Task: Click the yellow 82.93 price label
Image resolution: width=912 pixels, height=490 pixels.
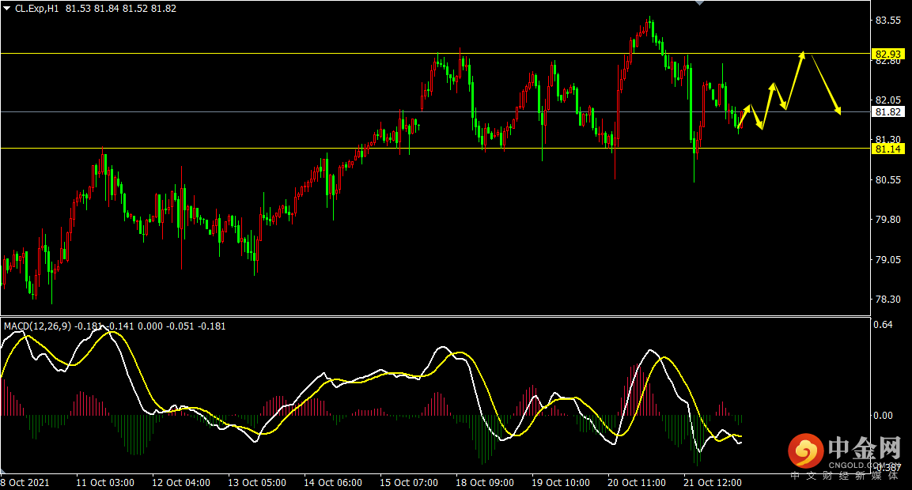Action: pyautogui.click(x=887, y=54)
